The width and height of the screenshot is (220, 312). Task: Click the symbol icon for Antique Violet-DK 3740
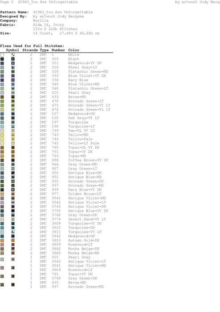tap(13, 207)
